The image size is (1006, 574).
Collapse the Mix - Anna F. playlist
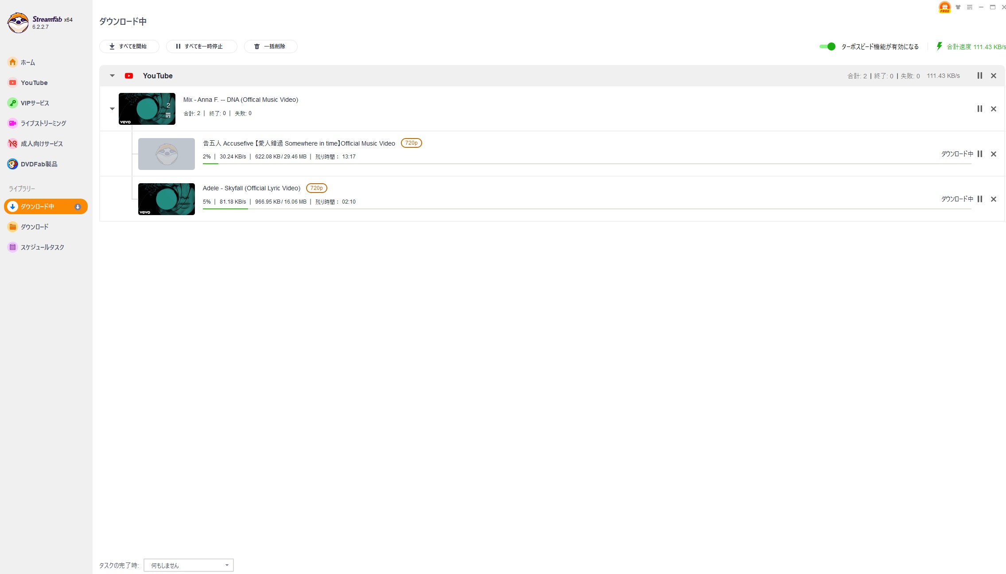[x=112, y=109]
